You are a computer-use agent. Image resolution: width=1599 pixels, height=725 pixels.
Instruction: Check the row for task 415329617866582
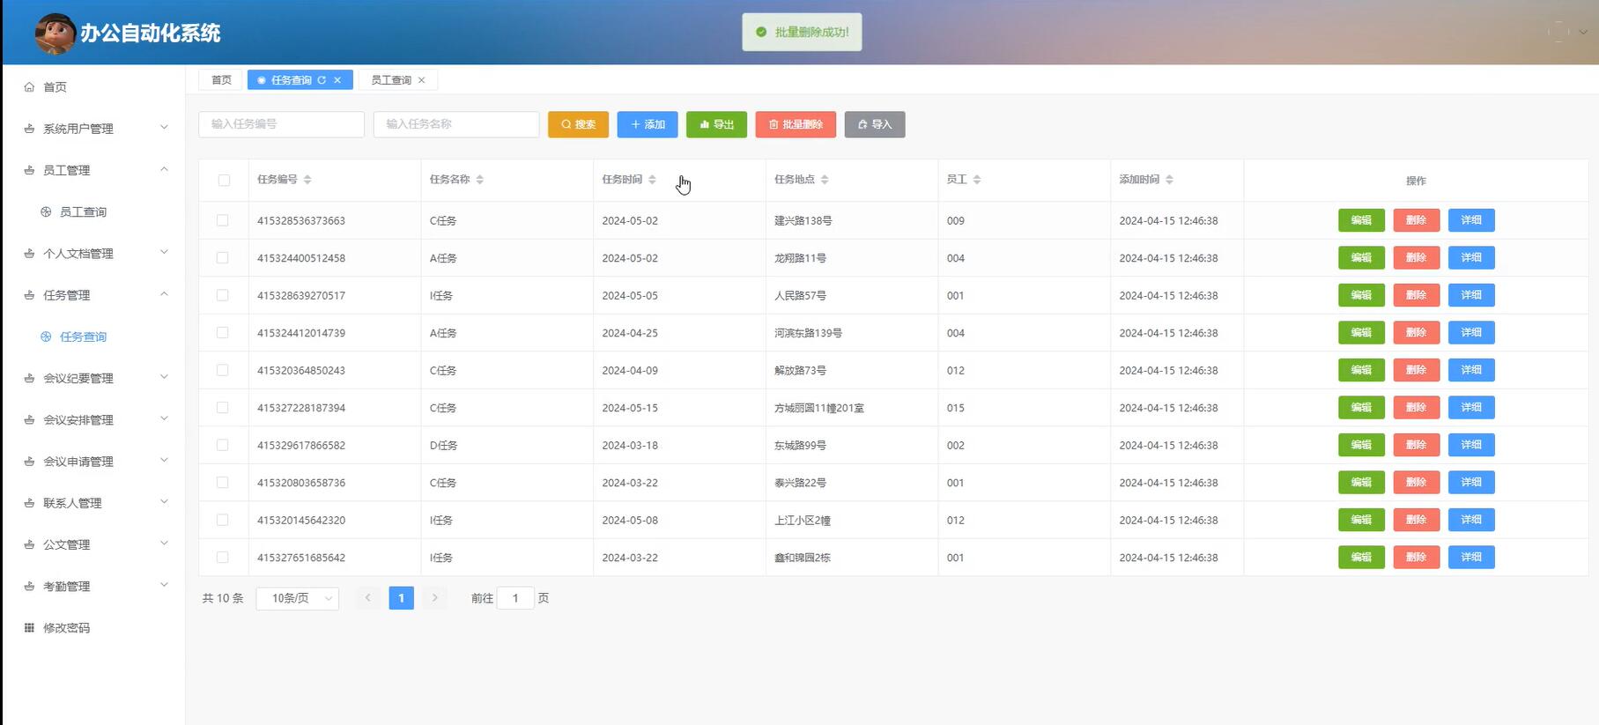[223, 445]
